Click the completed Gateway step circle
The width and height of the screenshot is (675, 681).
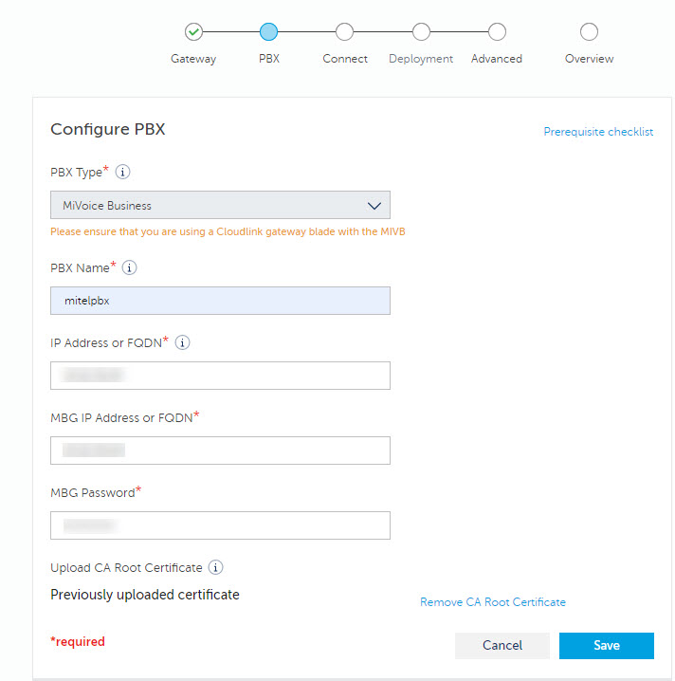tap(193, 32)
